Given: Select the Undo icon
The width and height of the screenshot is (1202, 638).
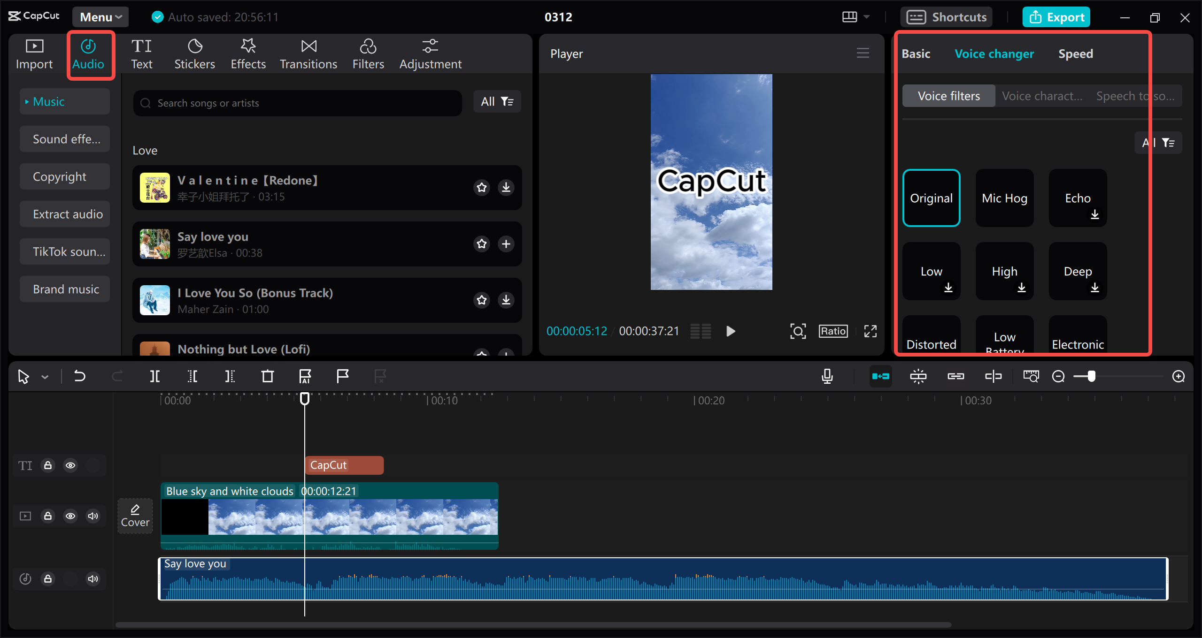Looking at the screenshot, I should coord(79,376).
